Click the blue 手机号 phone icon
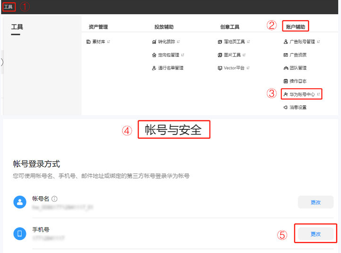This screenshot has width=341, height=253. tap(20, 234)
